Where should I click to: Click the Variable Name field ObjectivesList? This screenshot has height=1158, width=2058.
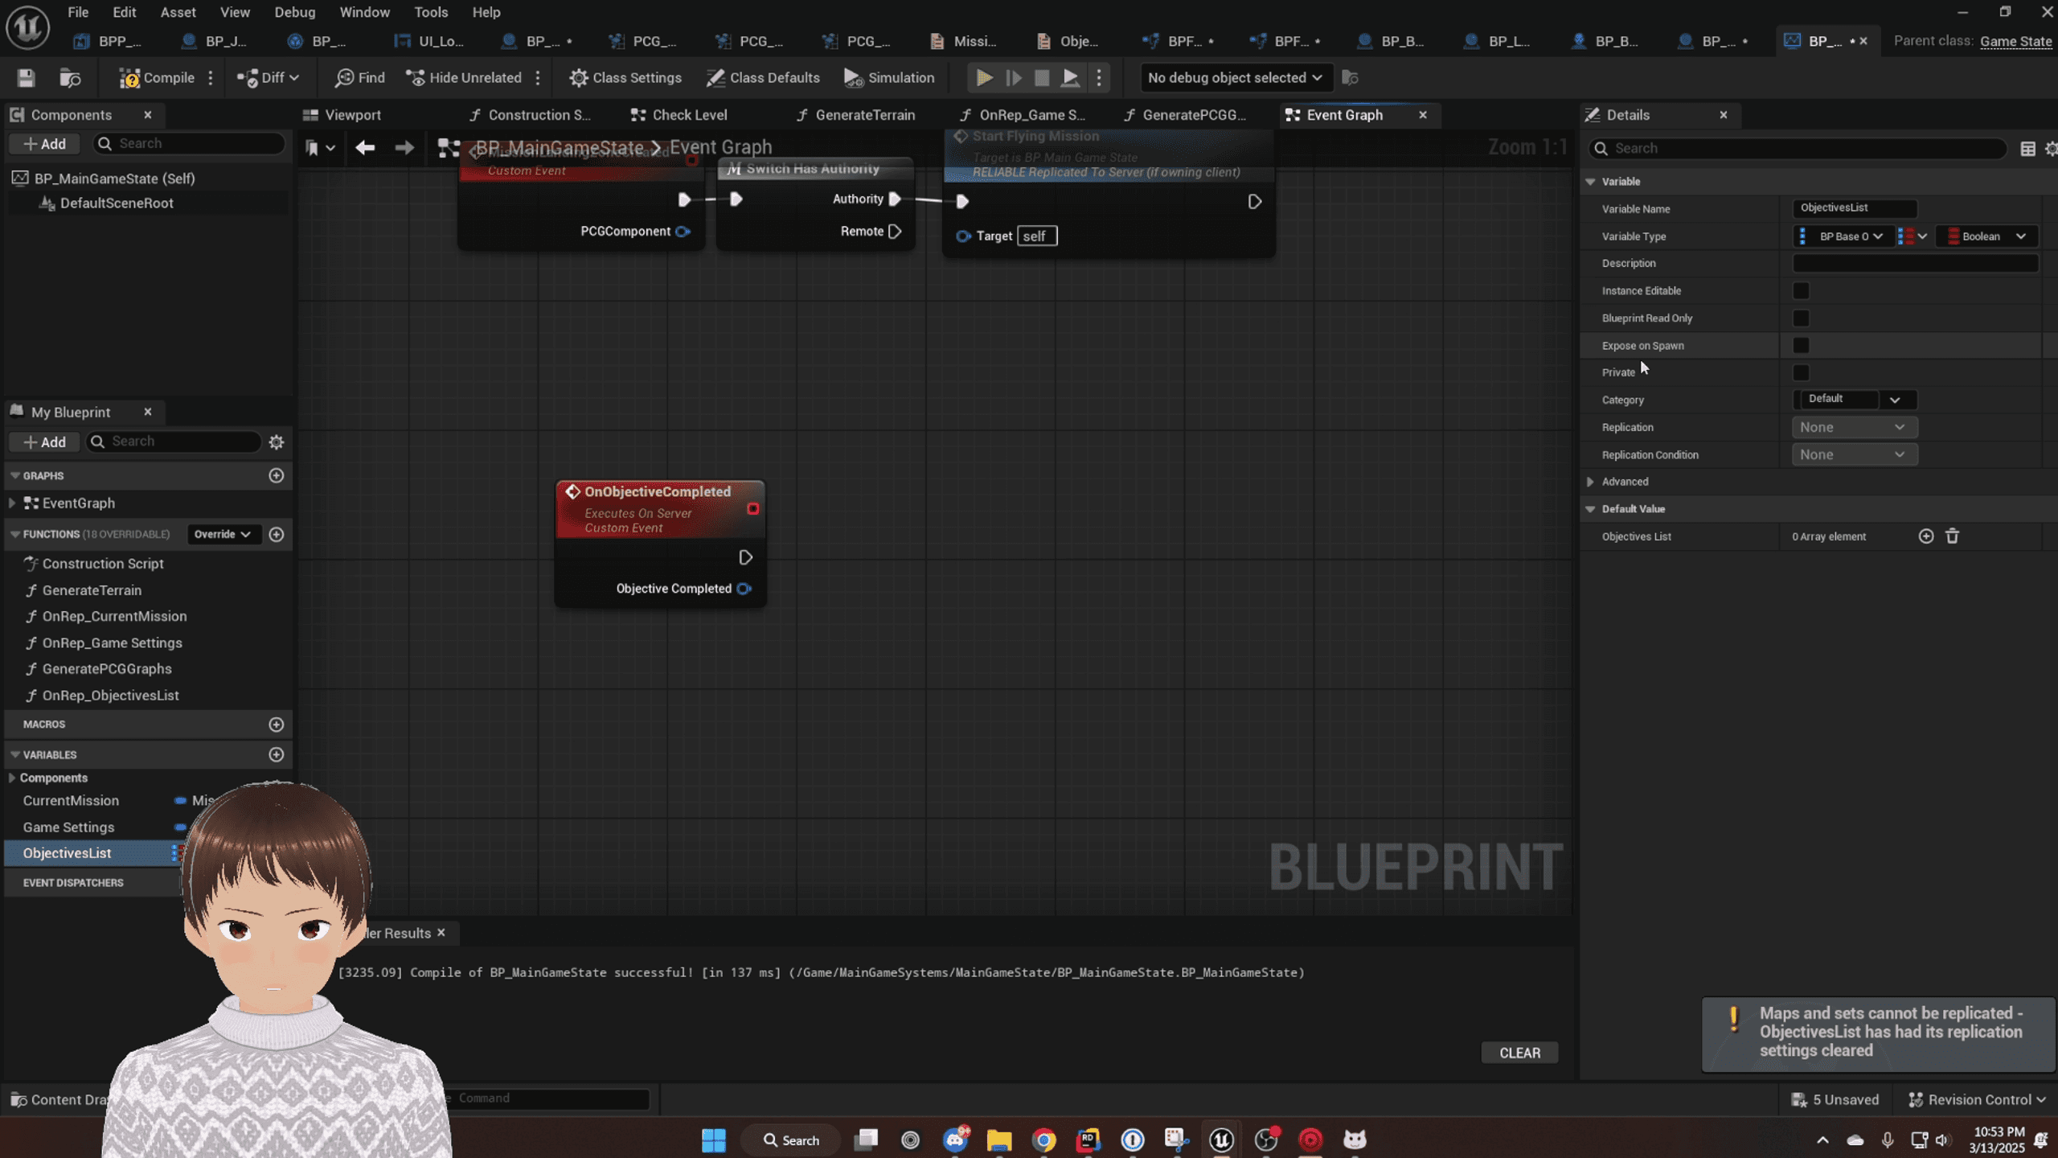1853,208
